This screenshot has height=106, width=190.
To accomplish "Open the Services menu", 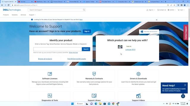I will pos(23,15).
